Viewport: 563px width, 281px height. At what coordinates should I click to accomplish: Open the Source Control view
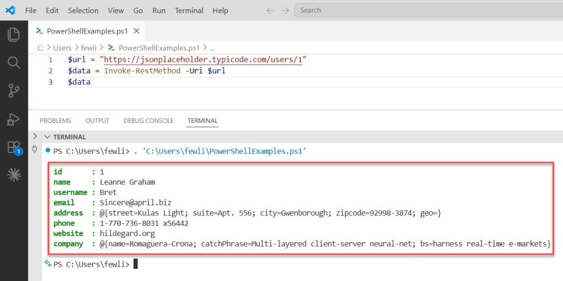point(14,91)
